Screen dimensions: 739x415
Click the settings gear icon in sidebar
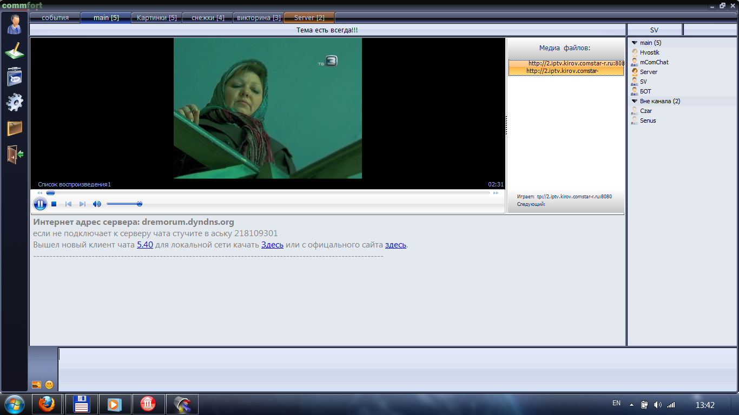pyautogui.click(x=15, y=102)
